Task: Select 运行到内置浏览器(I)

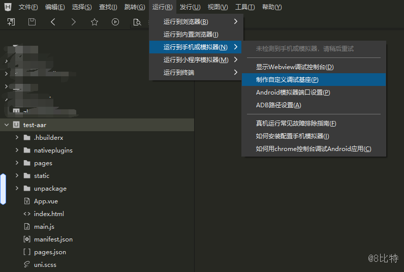Action: pos(195,34)
